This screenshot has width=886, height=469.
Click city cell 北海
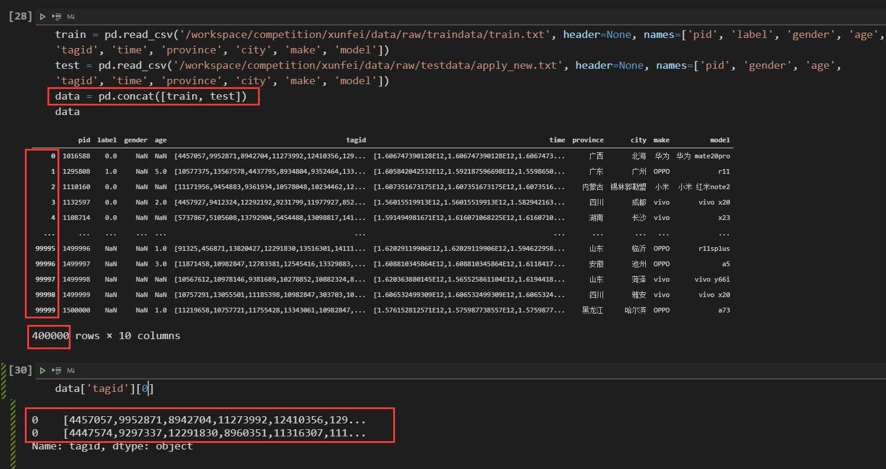tap(639, 156)
